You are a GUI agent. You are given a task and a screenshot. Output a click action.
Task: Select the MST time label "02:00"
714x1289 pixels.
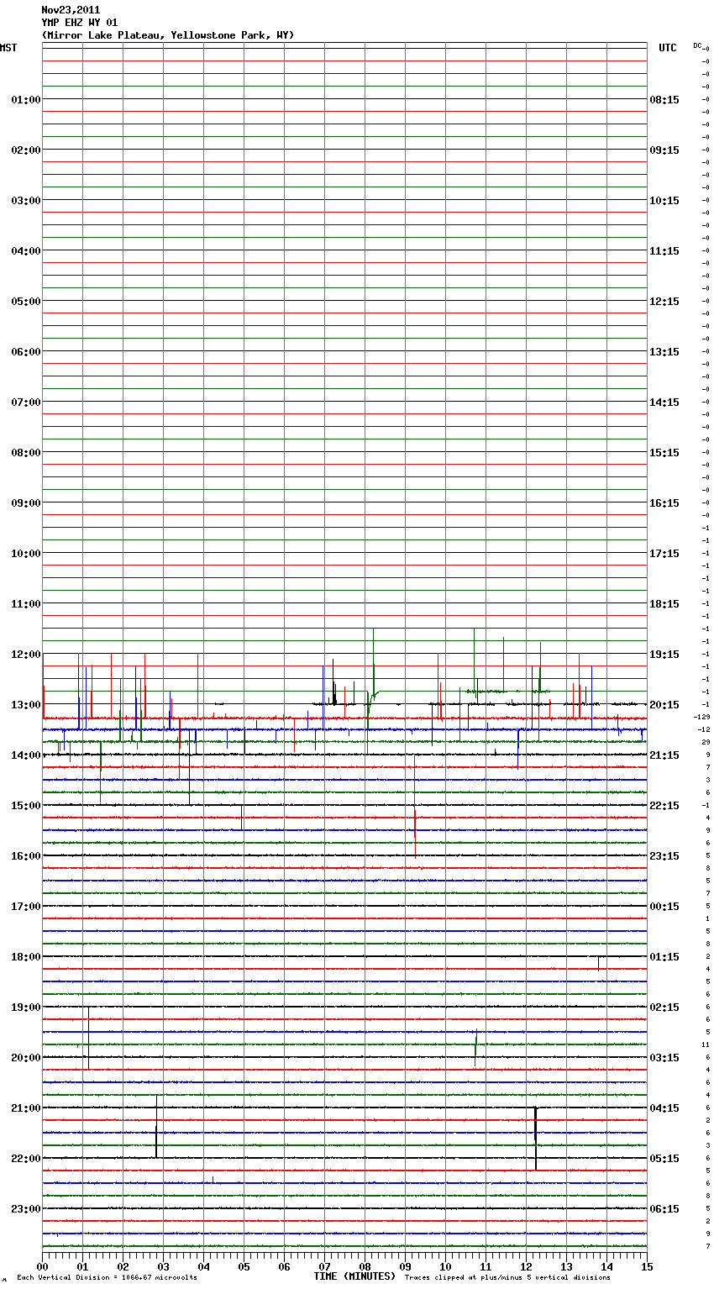(26, 150)
